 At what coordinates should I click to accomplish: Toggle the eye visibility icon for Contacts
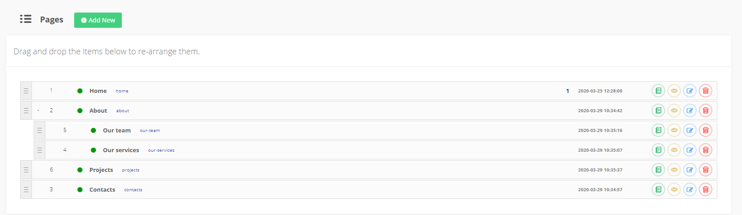[x=674, y=190]
